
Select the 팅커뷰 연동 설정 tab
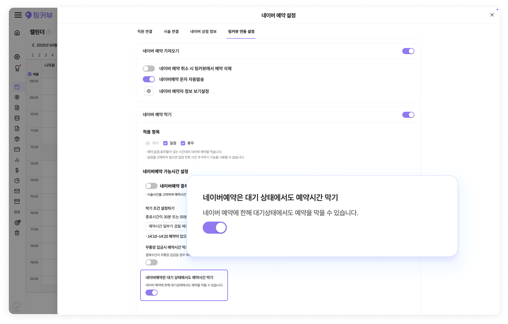pyautogui.click(x=241, y=32)
